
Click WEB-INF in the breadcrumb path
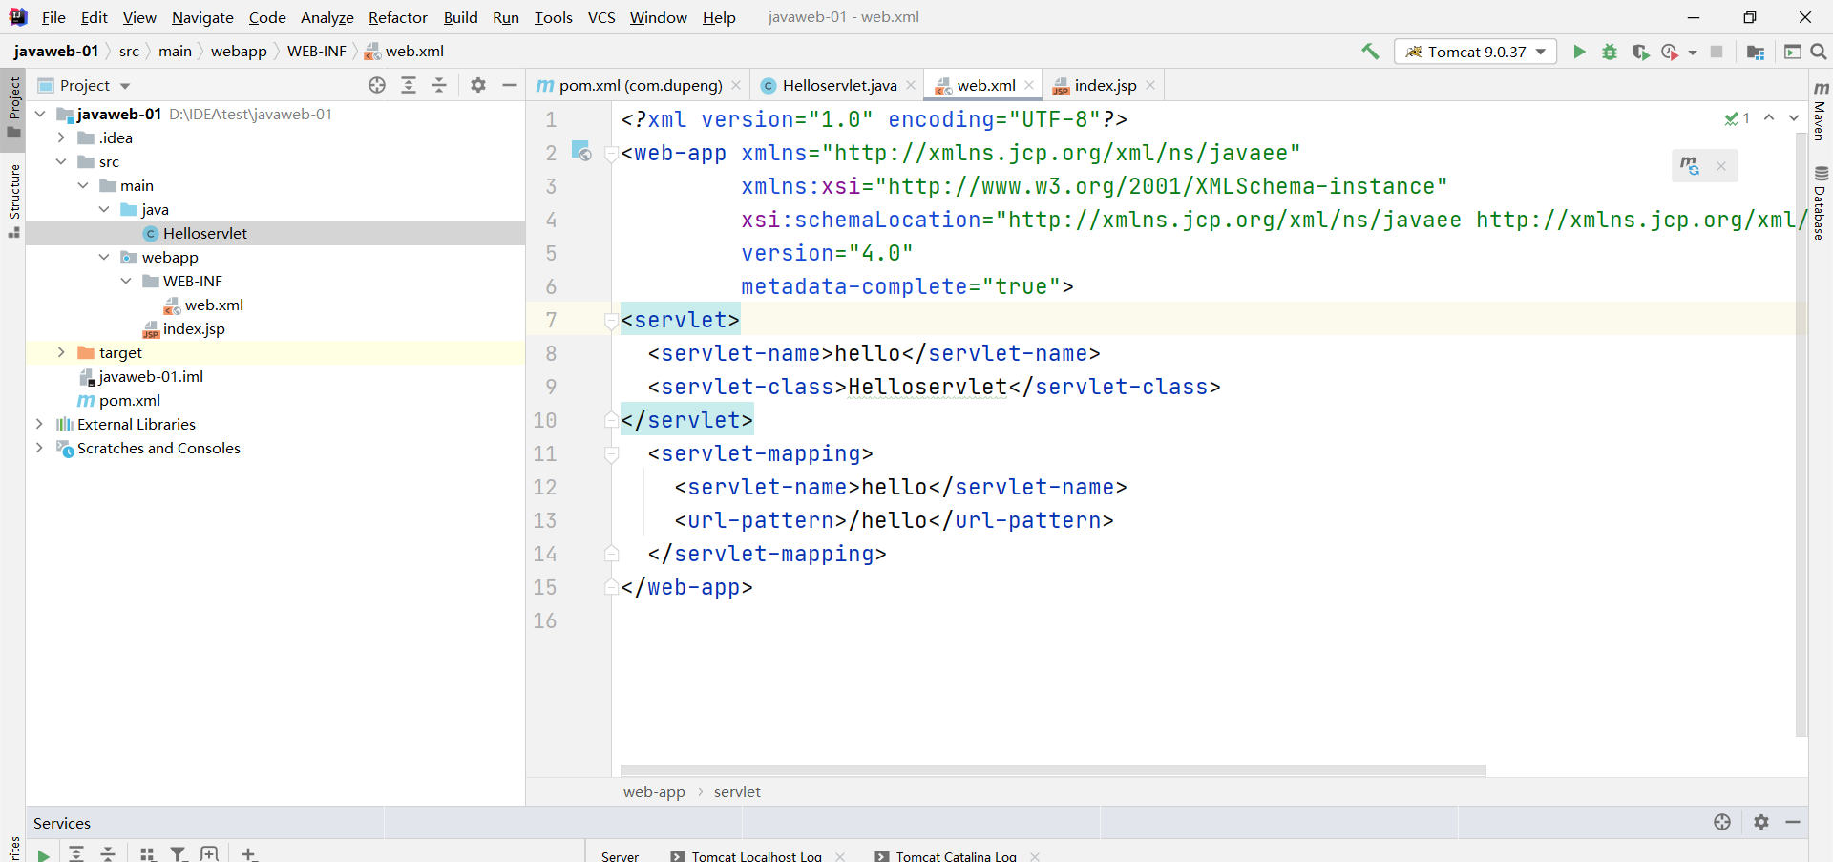pos(316,52)
